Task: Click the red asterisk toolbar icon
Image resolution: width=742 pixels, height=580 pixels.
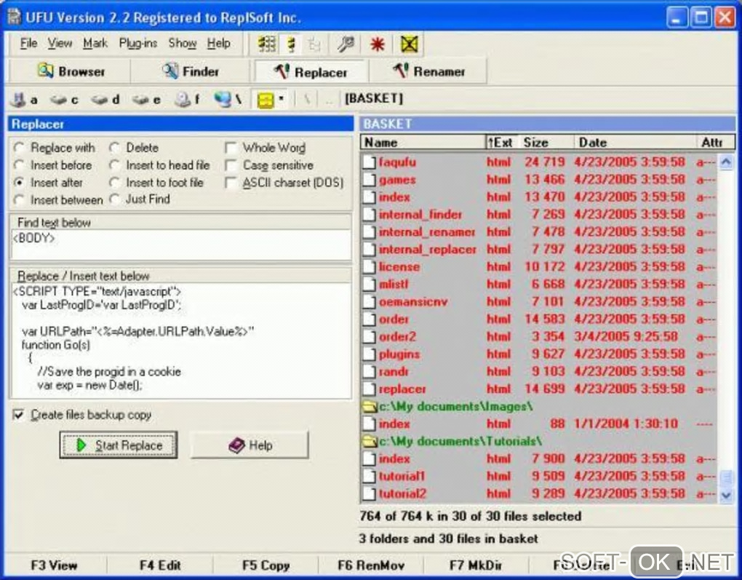Action: click(377, 44)
